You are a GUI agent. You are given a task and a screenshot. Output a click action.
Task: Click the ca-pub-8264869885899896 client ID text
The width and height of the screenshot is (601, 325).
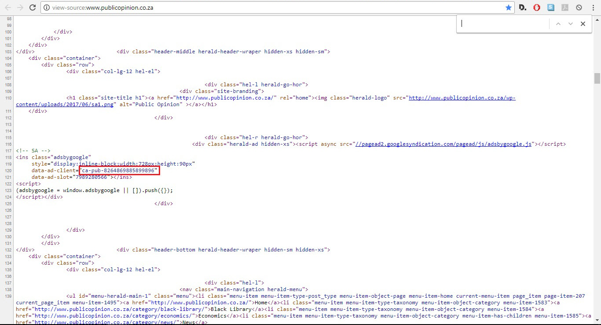click(x=119, y=170)
